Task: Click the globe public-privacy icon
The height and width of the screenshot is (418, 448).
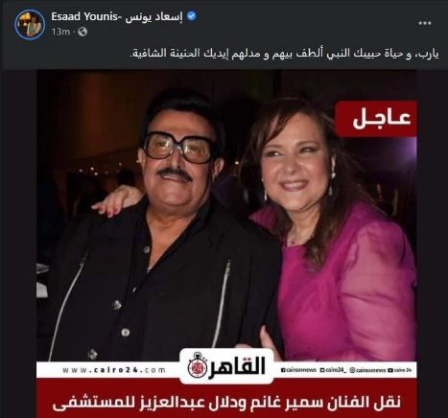Action: coord(83,32)
